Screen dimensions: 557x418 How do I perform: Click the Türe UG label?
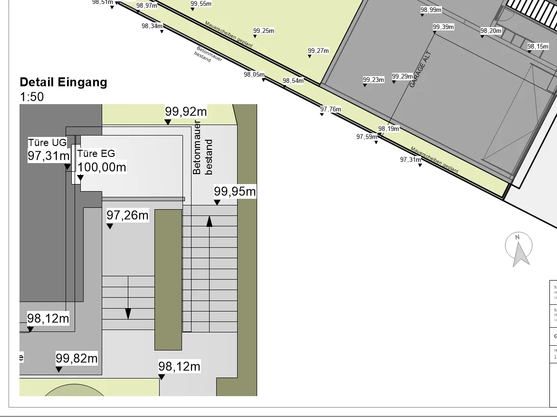(x=47, y=143)
